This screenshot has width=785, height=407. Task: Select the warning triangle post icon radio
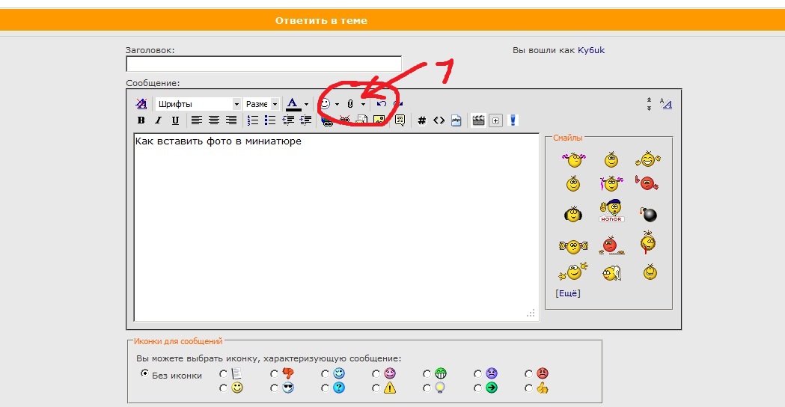click(376, 388)
